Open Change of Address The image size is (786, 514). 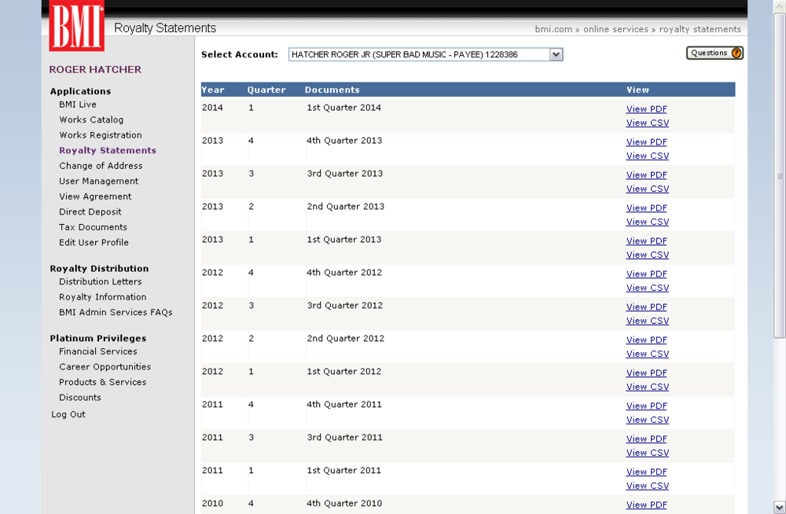(101, 166)
